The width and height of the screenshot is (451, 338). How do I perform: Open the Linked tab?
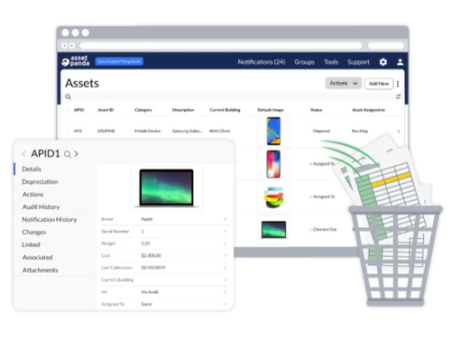click(31, 244)
